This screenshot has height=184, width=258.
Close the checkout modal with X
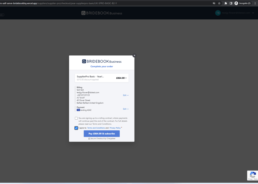point(134,55)
